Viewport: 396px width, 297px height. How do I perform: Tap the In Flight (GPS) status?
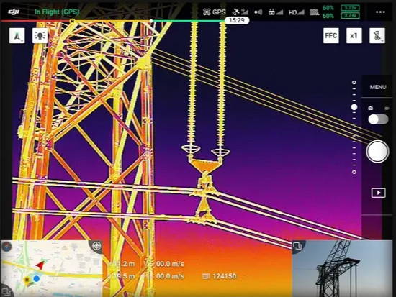point(57,12)
